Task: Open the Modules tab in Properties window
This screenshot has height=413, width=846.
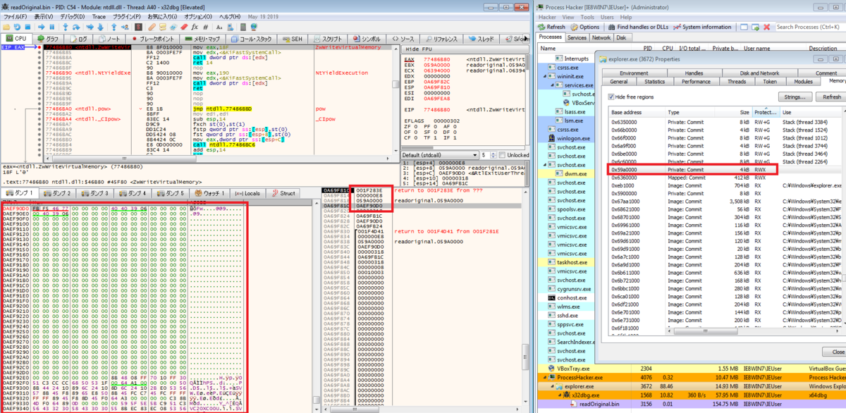Action: coord(804,81)
